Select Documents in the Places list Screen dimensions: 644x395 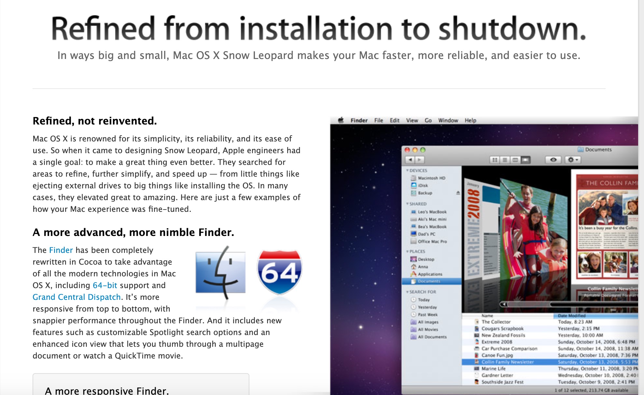431,281
